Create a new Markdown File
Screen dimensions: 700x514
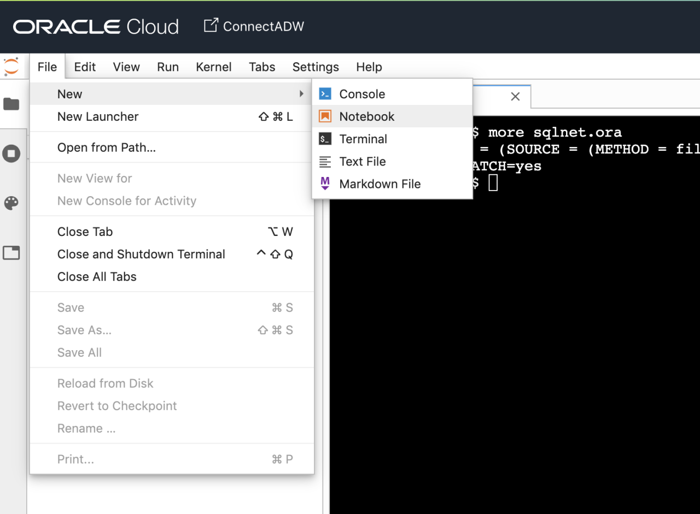[x=392, y=184]
